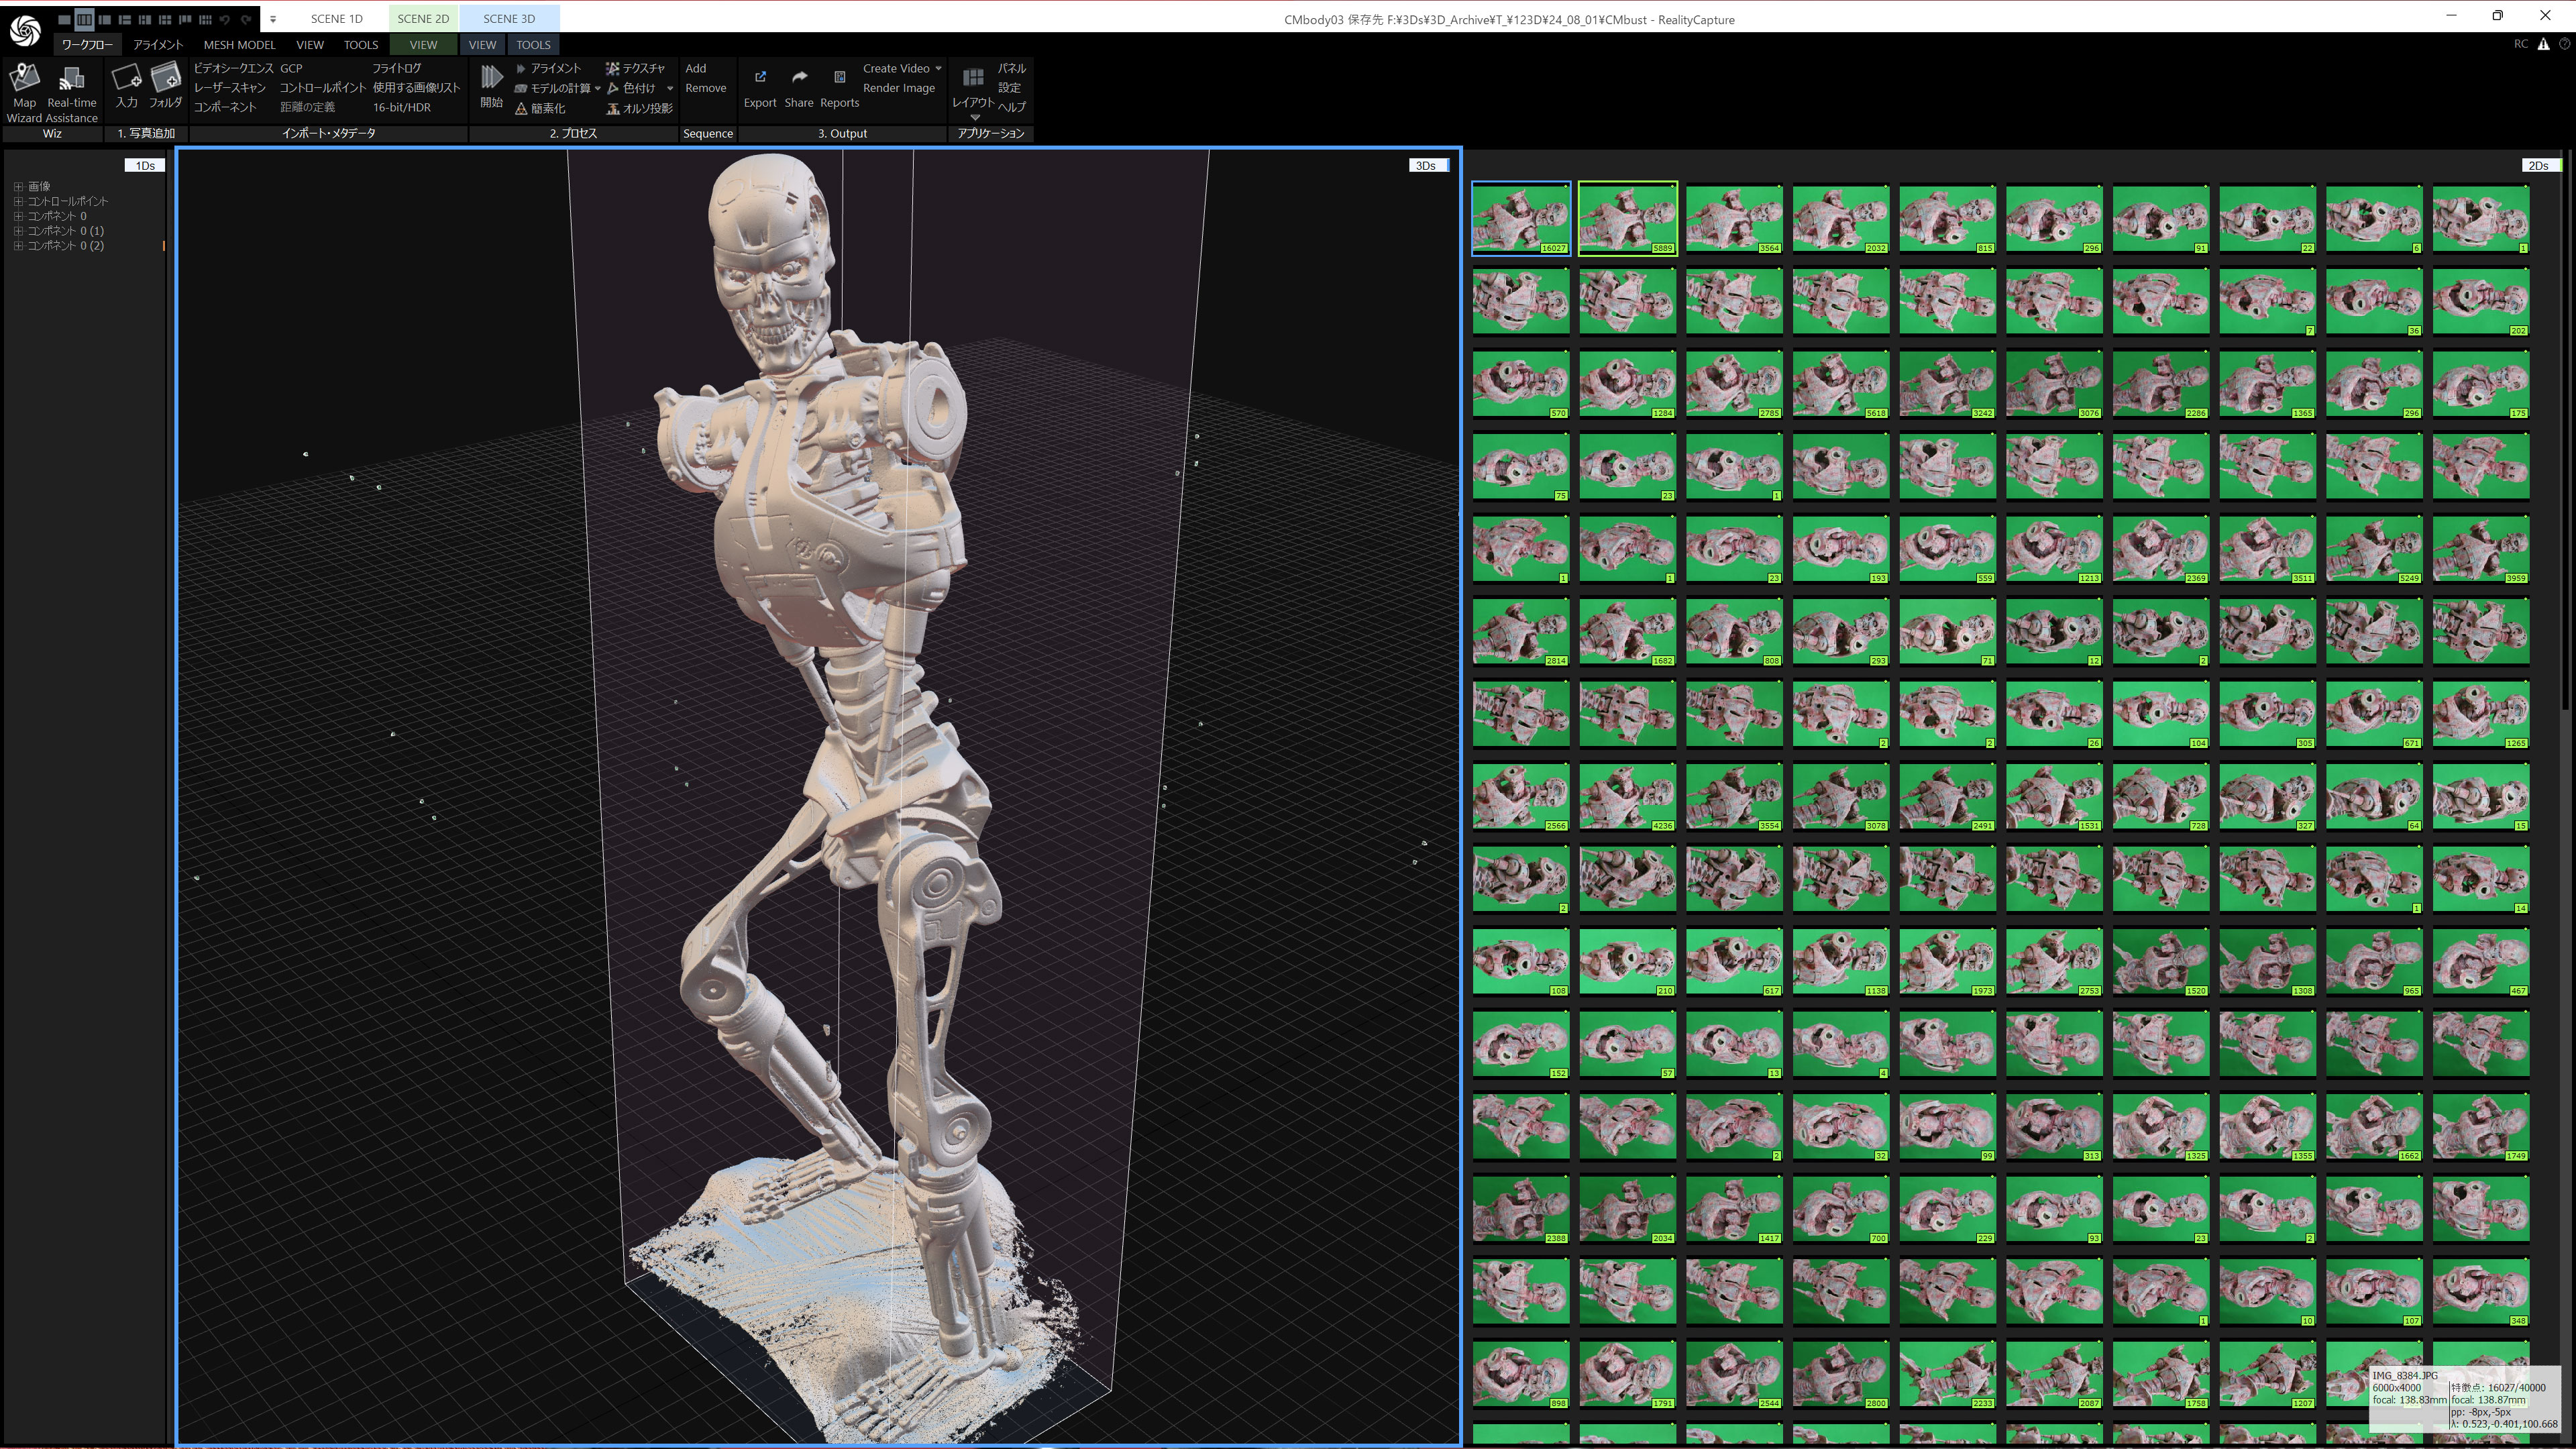
Task: Import a ビデオシークエンス video sequence
Action: (233, 68)
